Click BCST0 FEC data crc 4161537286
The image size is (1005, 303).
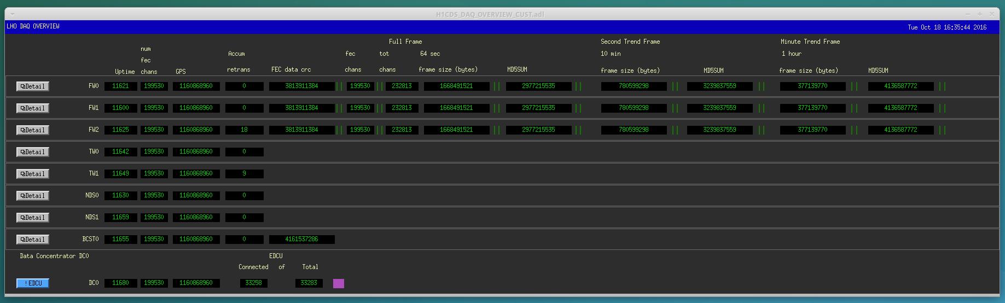click(302, 240)
